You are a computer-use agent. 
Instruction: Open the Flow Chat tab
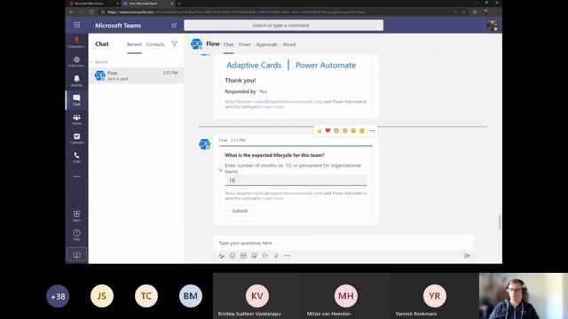(228, 44)
